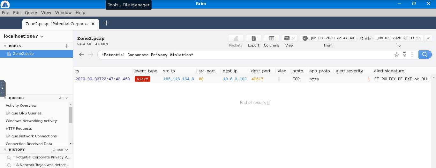Run Windows Networking Activity query

(31, 121)
